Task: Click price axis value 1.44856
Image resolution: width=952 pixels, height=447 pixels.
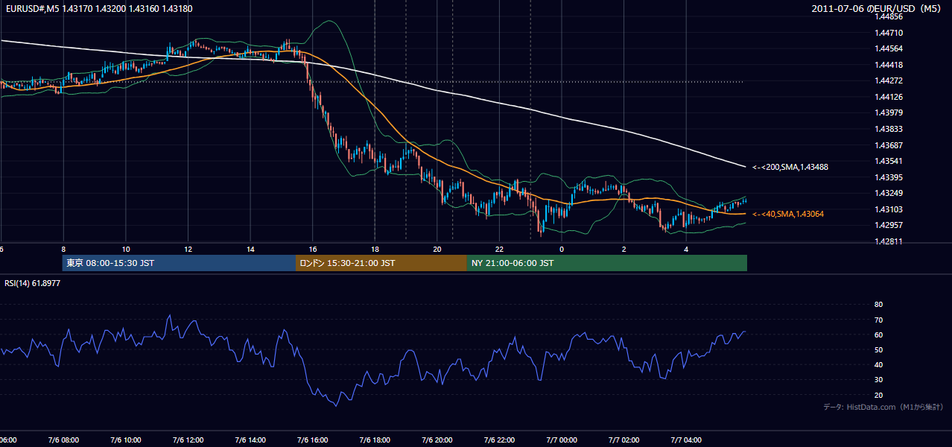Action: point(889,16)
